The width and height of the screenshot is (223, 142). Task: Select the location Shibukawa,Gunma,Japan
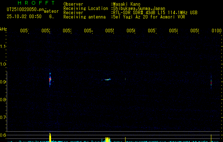(x=139, y=9)
